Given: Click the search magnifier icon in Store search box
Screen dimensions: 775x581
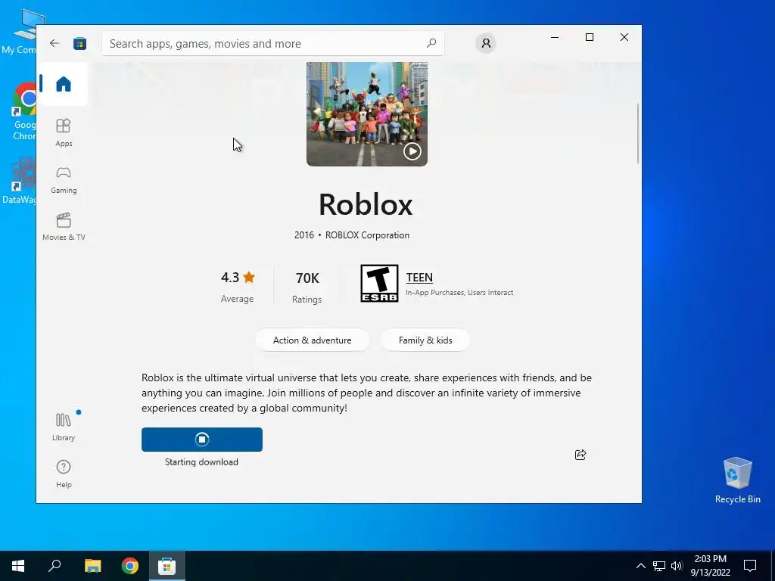Looking at the screenshot, I should (x=431, y=43).
